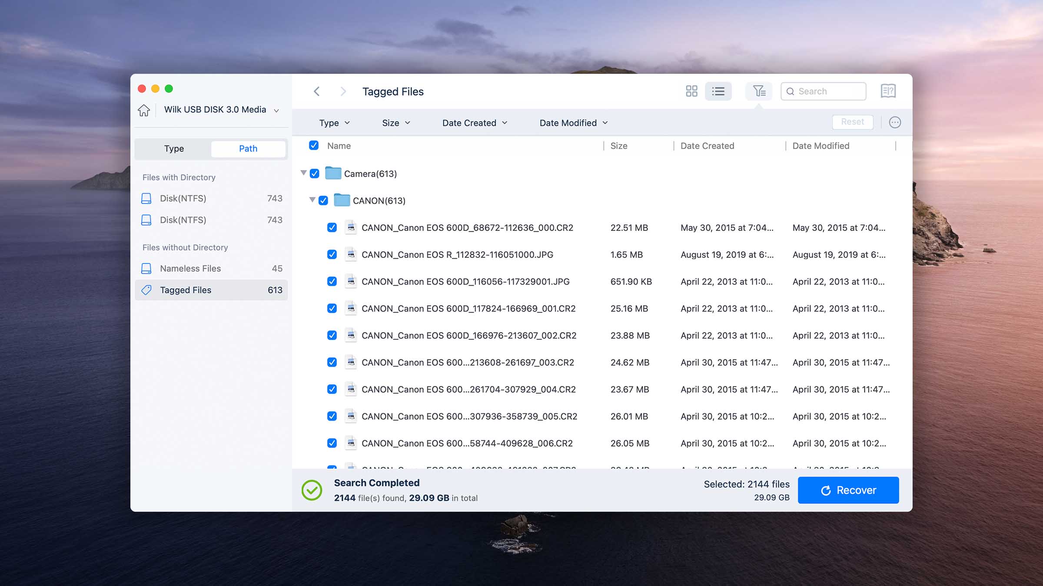The height and width of the screenshot is (586, 1043).
Task: Select Tagged Files in the sidebar
Action: [x=211, y=290]
